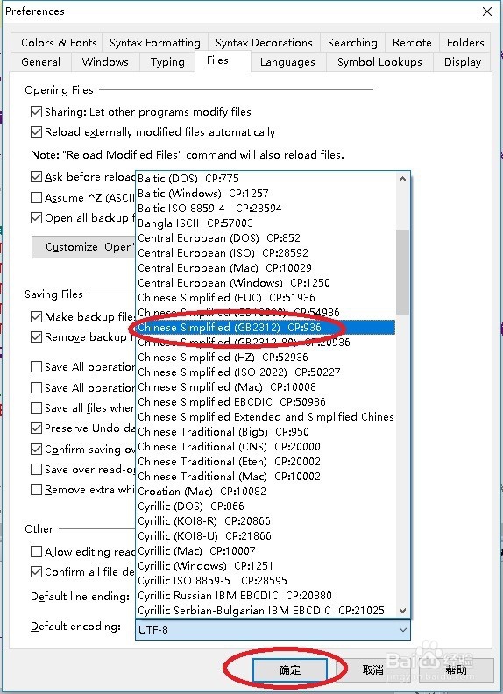
Task: Enable the Assume ^Z checkbox
Action: pos(36,197)
